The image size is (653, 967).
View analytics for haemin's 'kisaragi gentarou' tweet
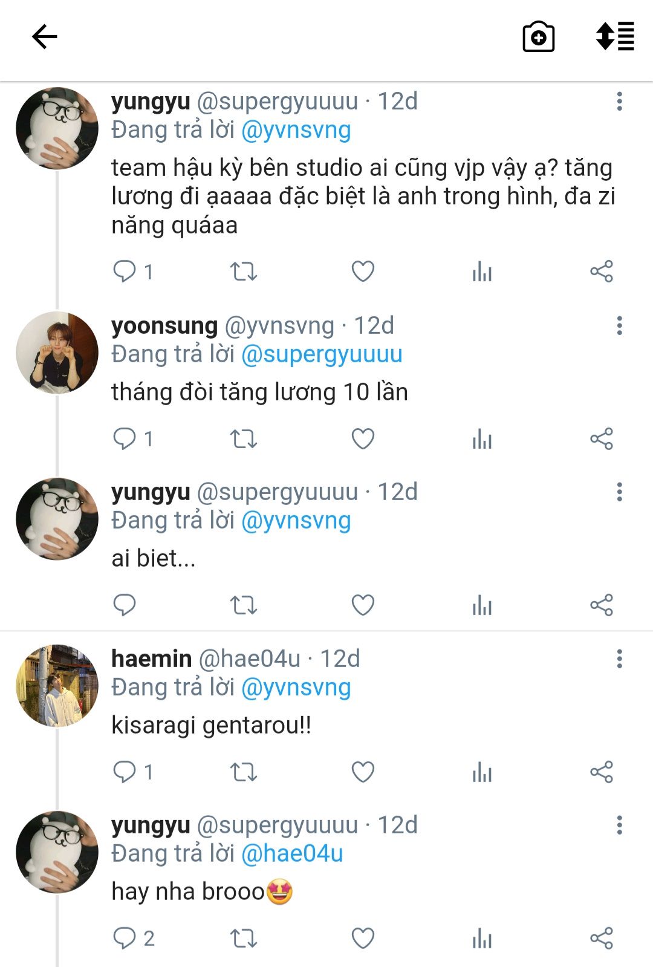482,772
